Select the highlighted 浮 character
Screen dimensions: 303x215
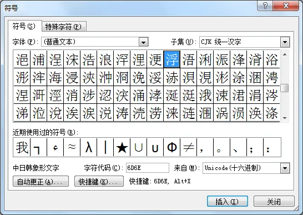point(172,59)
